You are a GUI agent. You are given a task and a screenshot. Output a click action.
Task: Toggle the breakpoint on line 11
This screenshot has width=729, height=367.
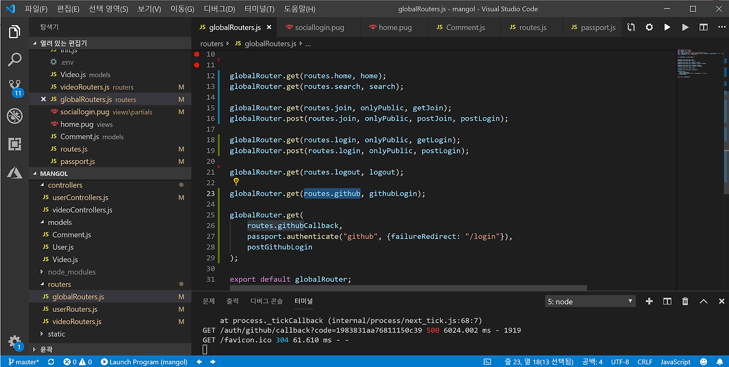coord(196,65)
